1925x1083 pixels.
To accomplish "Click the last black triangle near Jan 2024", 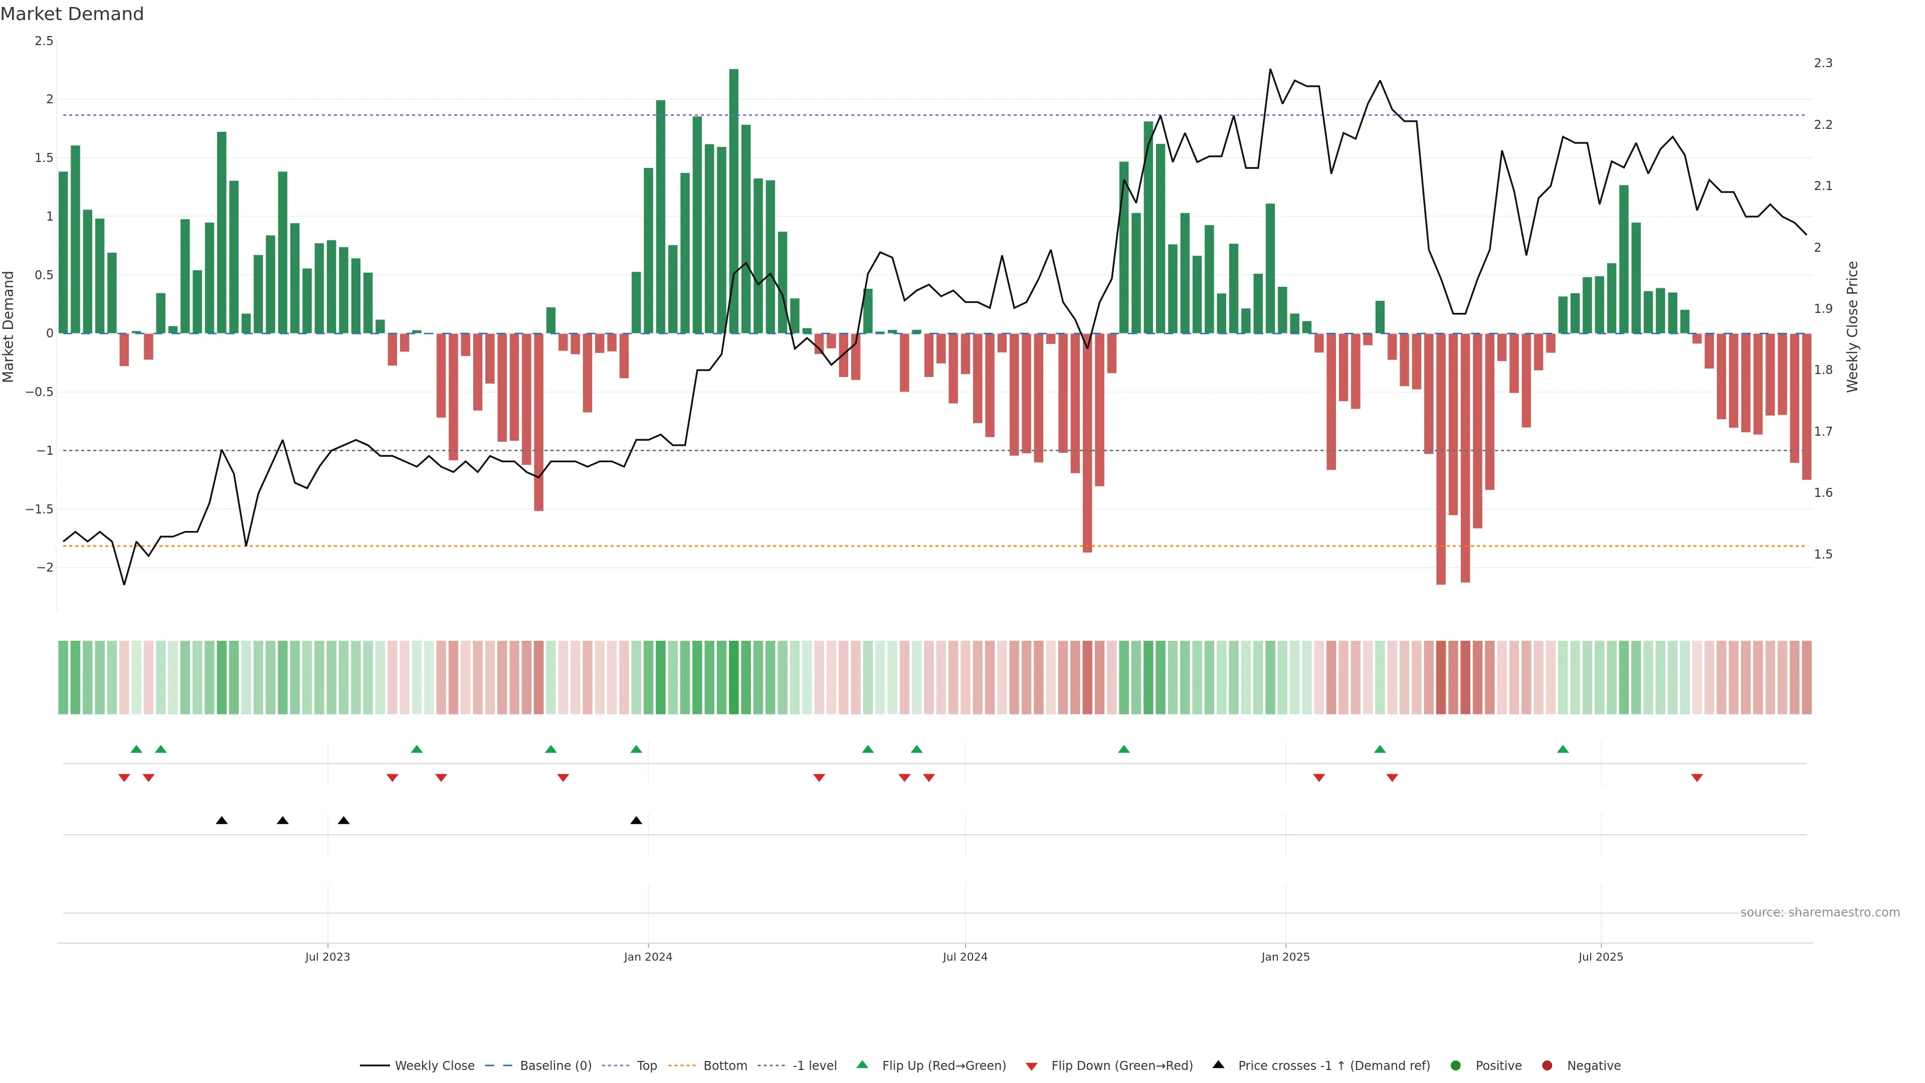I will (636, 821).
